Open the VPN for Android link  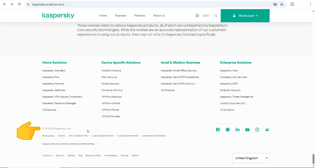[x=111, y=103]
